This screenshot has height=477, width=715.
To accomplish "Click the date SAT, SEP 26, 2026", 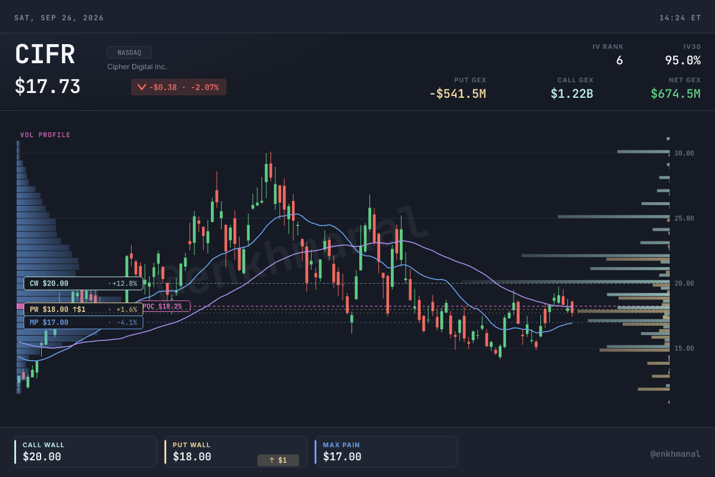I will tap(59, 18).
